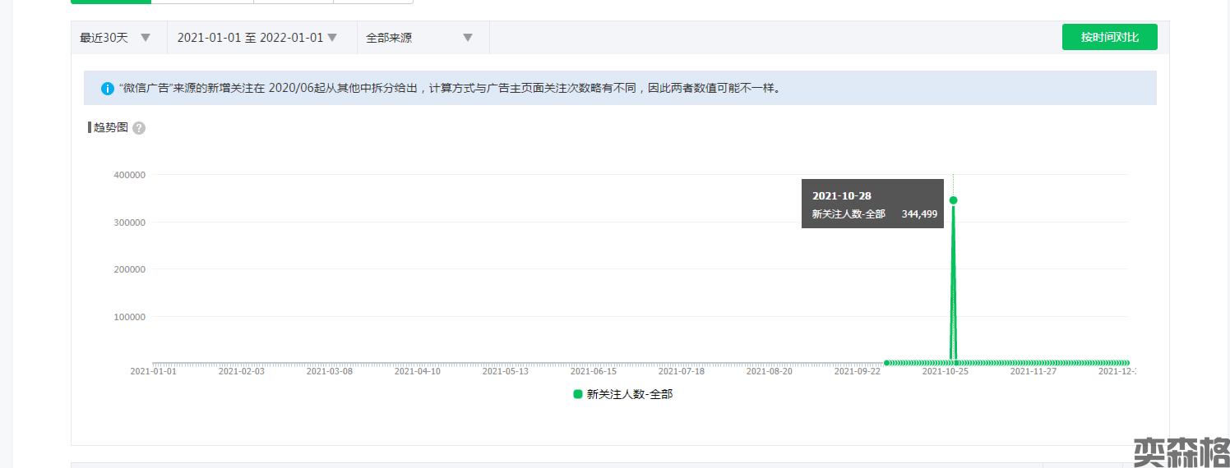Screen dimensions: 1230x468
Task: Click the 2021-01-01 x-axis label
Action: 153,371
